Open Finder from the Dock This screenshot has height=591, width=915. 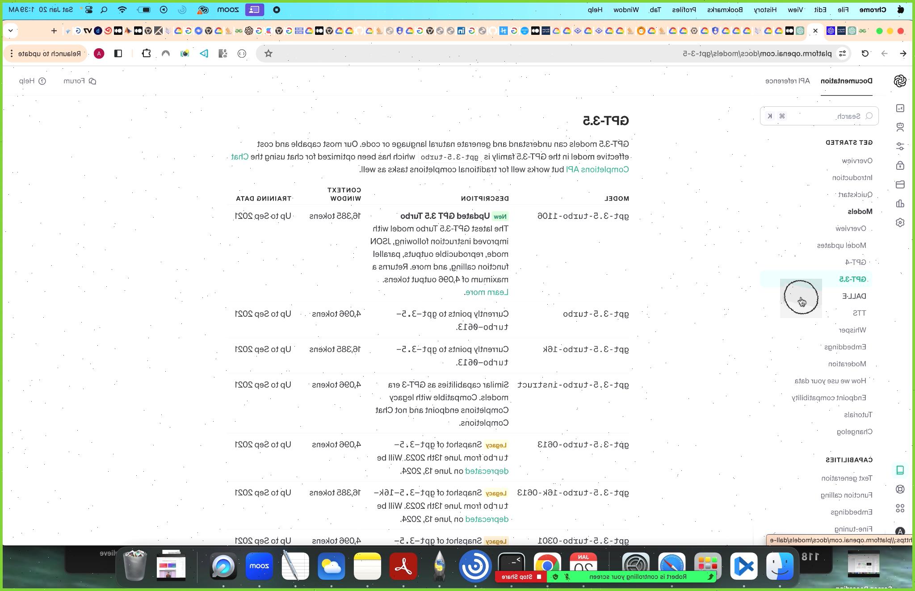pos(780,566)
